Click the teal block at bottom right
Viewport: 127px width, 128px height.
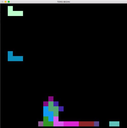[x=114, y=124]
